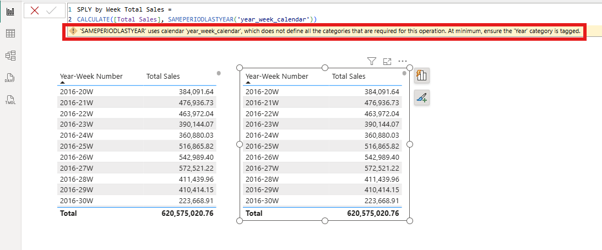
Task: Select 2016-25W row in left table
Action: [x=137, y=146]
